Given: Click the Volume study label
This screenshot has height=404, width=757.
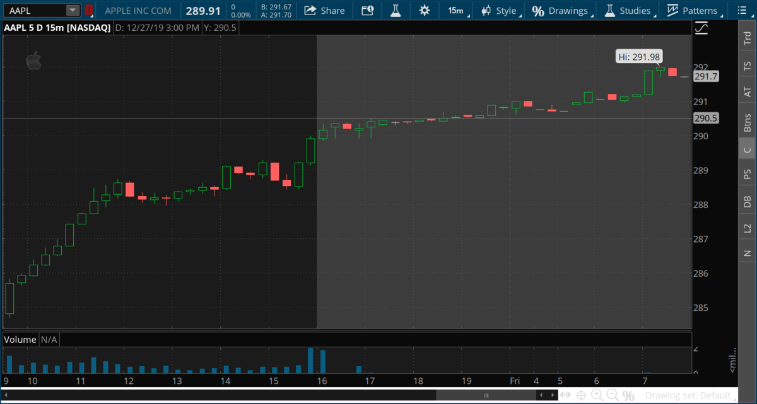Looking at the screenshot, I should click(20, 340).
